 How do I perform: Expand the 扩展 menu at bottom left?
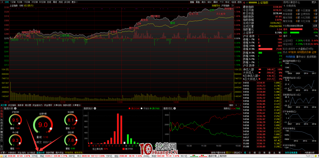tap(4, 152)
